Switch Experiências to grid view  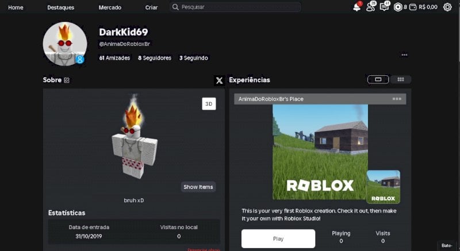[x=400, y=79]
